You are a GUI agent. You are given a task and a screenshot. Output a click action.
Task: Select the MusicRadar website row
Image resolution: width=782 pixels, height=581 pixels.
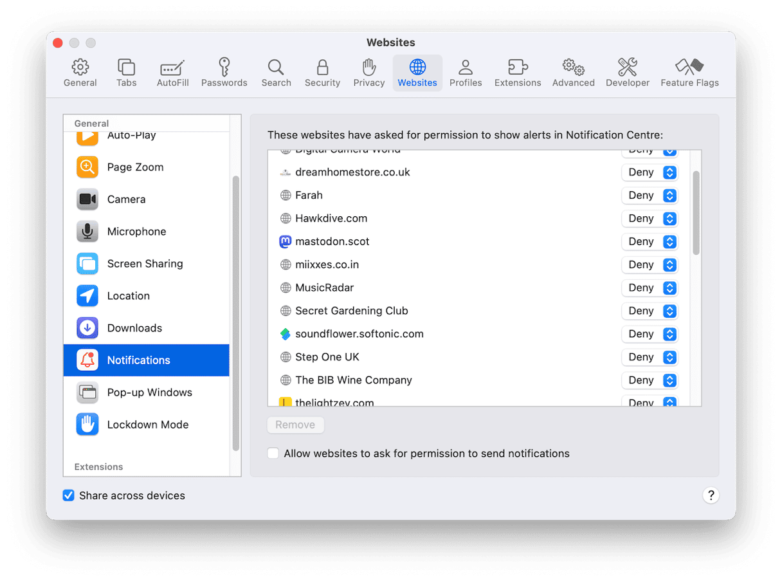click(480, 288)
